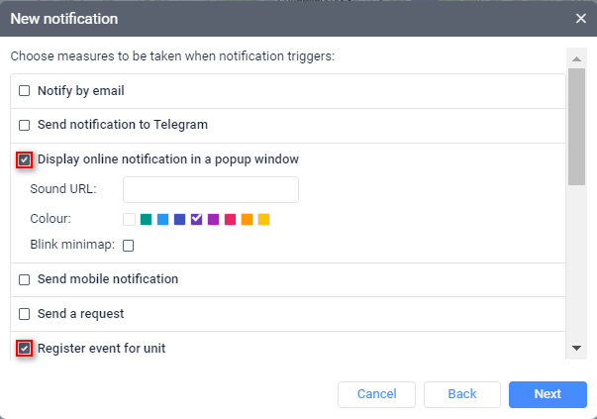Choose the light blue colour swatch
Image resolution: width=597 pixels, height=419 pixels.
coord(162,219)
